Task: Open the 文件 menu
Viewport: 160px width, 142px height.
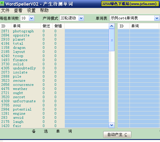Action: click(5, 10)
